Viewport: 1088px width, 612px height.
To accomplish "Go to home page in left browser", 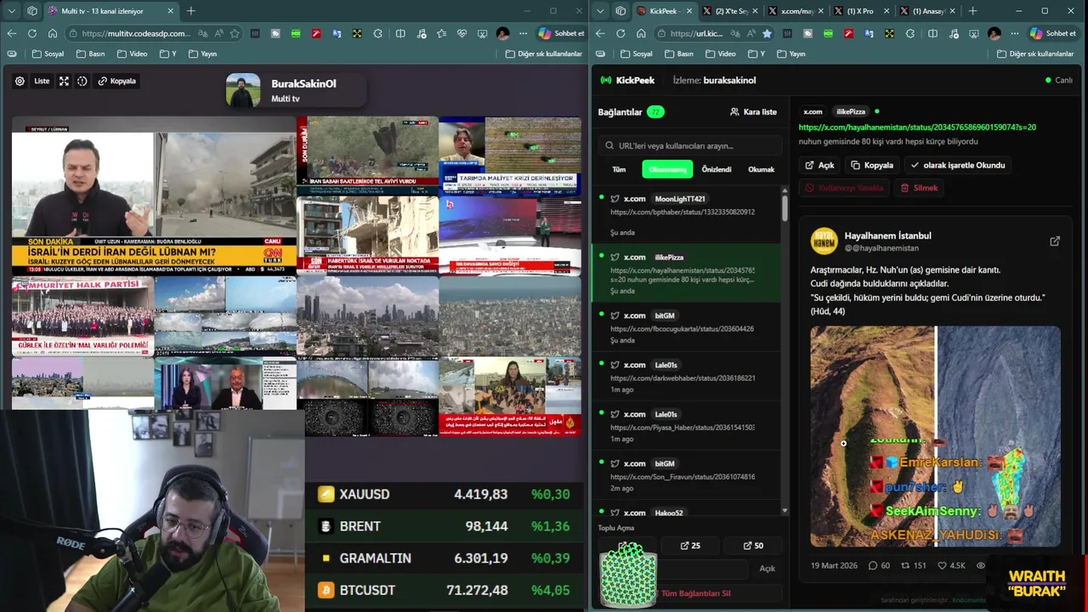I will point(53,33).
